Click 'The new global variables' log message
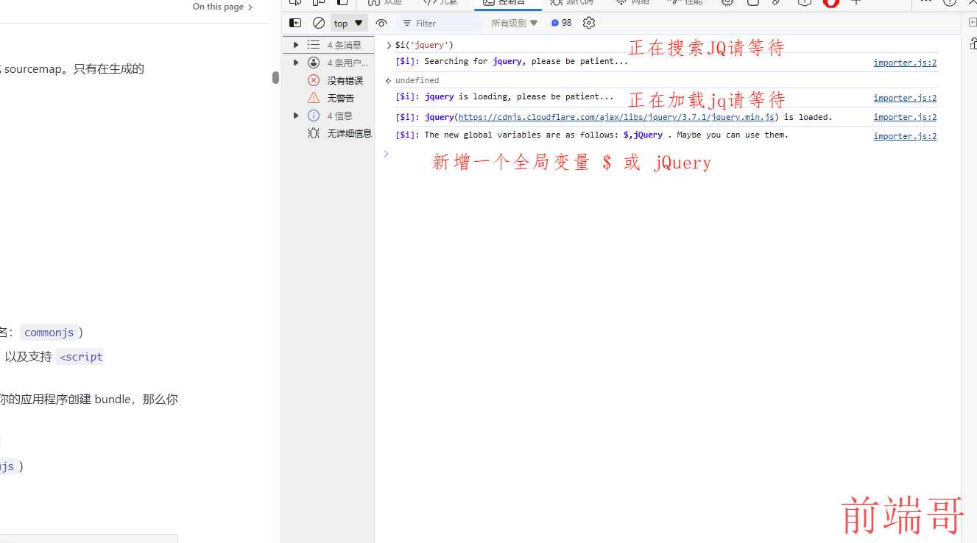The height and width of the screenshot is (543, 977). (592, 135)
